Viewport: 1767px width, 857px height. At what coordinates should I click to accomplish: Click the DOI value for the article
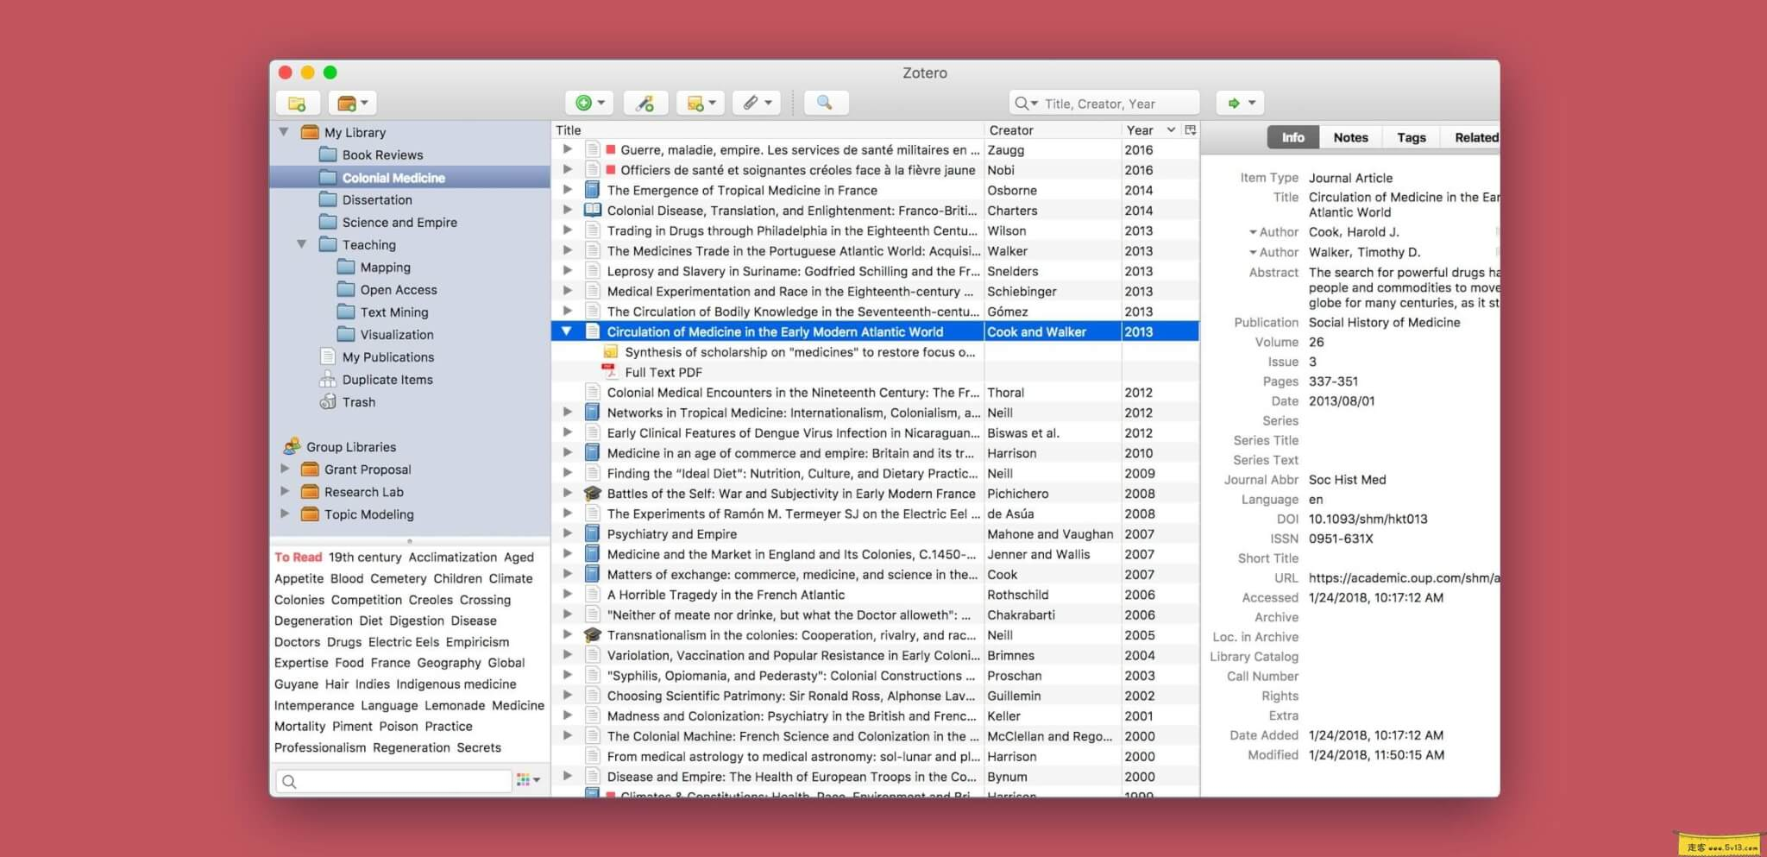[1367, 519]
